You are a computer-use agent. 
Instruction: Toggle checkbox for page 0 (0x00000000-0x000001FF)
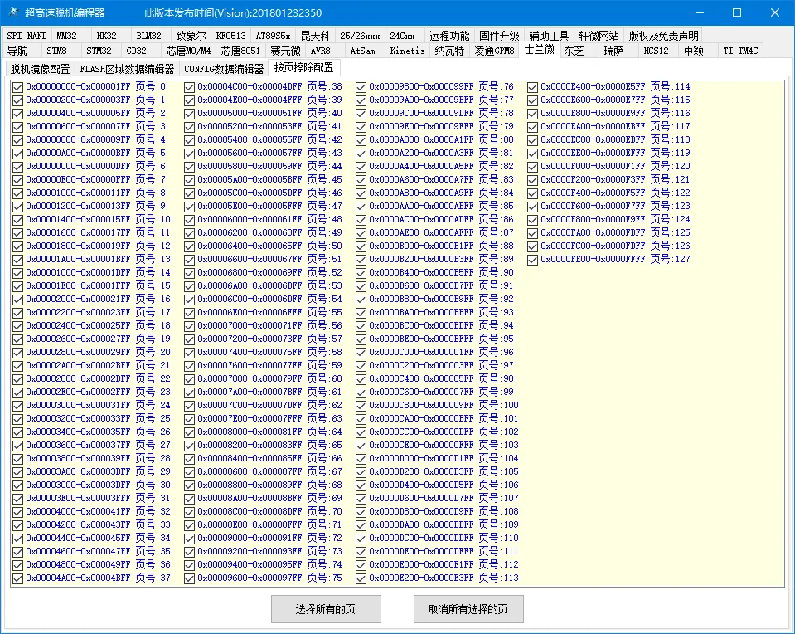coord(17,87)
